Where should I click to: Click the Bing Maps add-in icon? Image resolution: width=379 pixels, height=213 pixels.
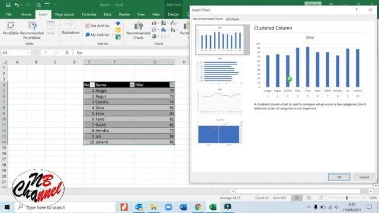[x=118, y=30]
